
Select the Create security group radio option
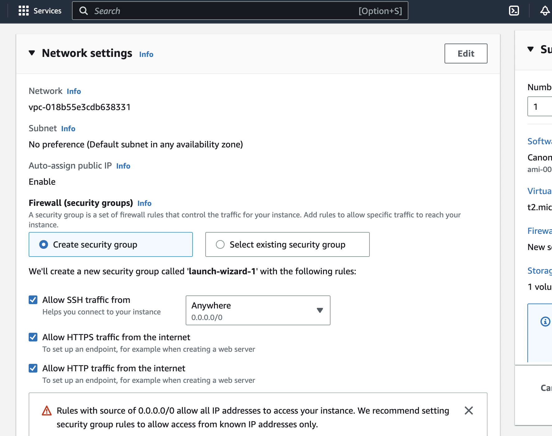(44, 244)
